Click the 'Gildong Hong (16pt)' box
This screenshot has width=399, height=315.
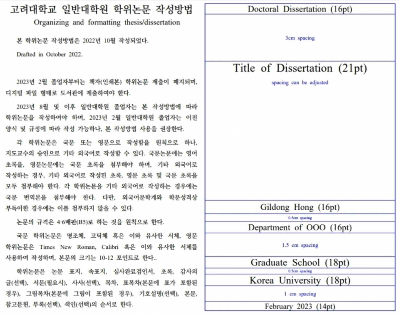(x=300, y=207)
